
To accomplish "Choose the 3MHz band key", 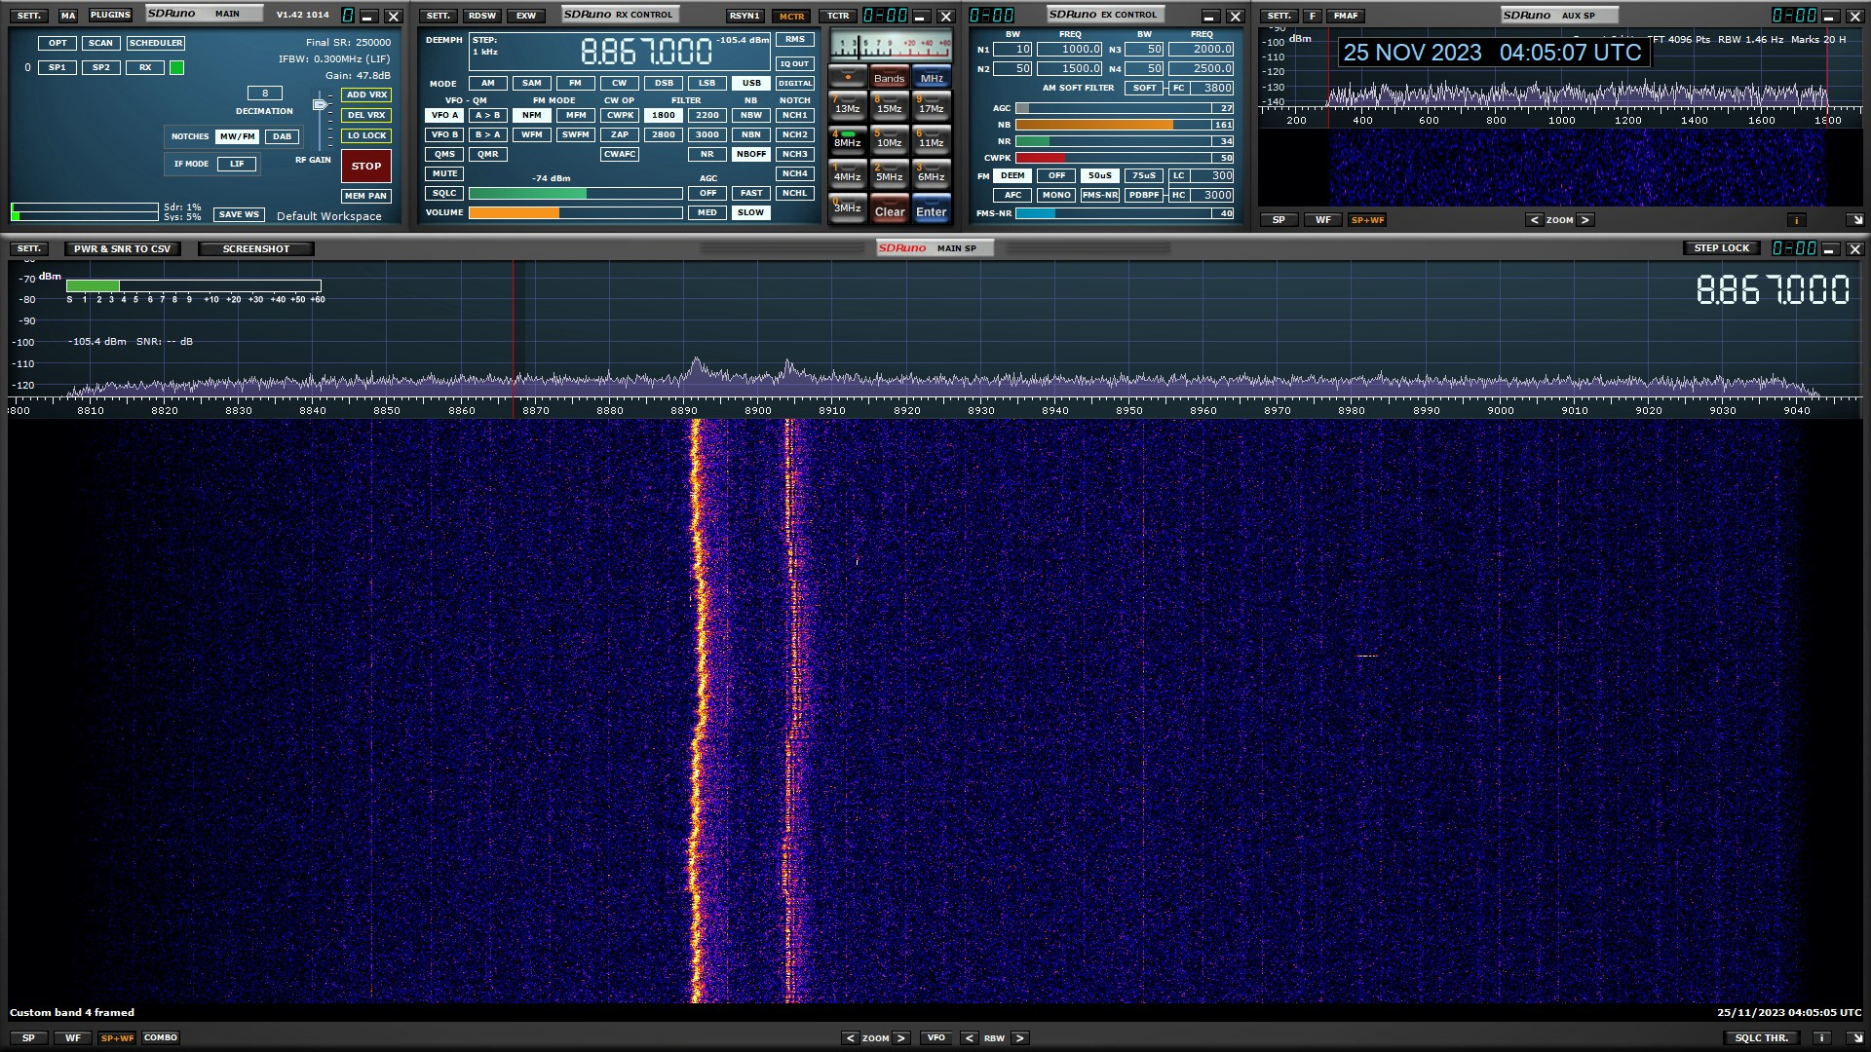I will (847, 209).
